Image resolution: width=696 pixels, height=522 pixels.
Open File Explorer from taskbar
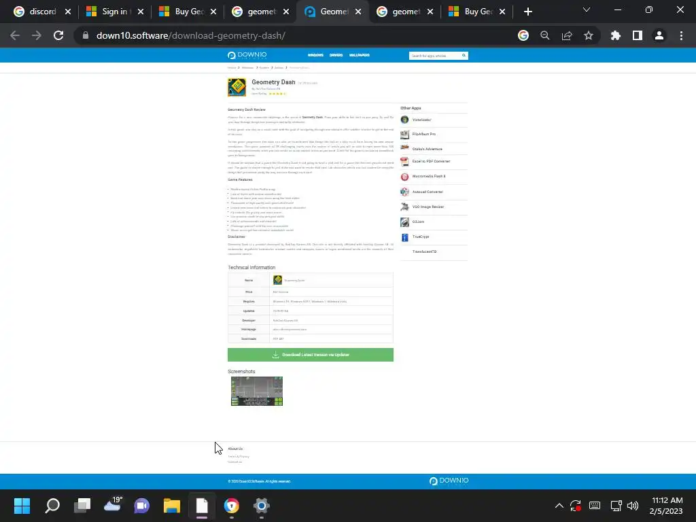pos(172,506)
